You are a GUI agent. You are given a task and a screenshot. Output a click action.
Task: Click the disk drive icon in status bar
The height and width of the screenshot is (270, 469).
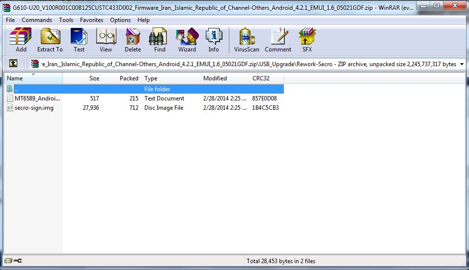tap(8, 261)
